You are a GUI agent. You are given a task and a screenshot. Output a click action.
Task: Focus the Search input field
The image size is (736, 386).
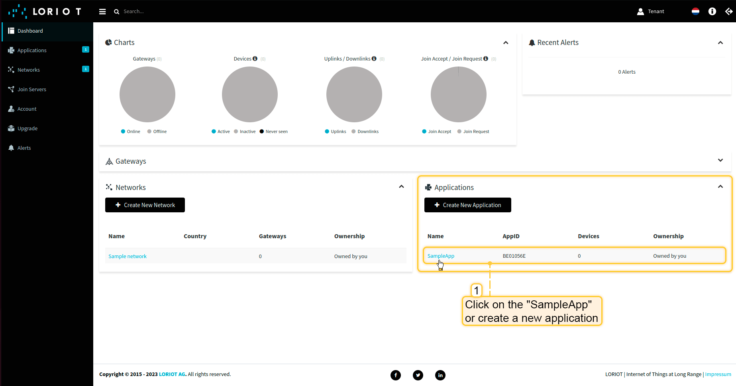tap(159, 12)
